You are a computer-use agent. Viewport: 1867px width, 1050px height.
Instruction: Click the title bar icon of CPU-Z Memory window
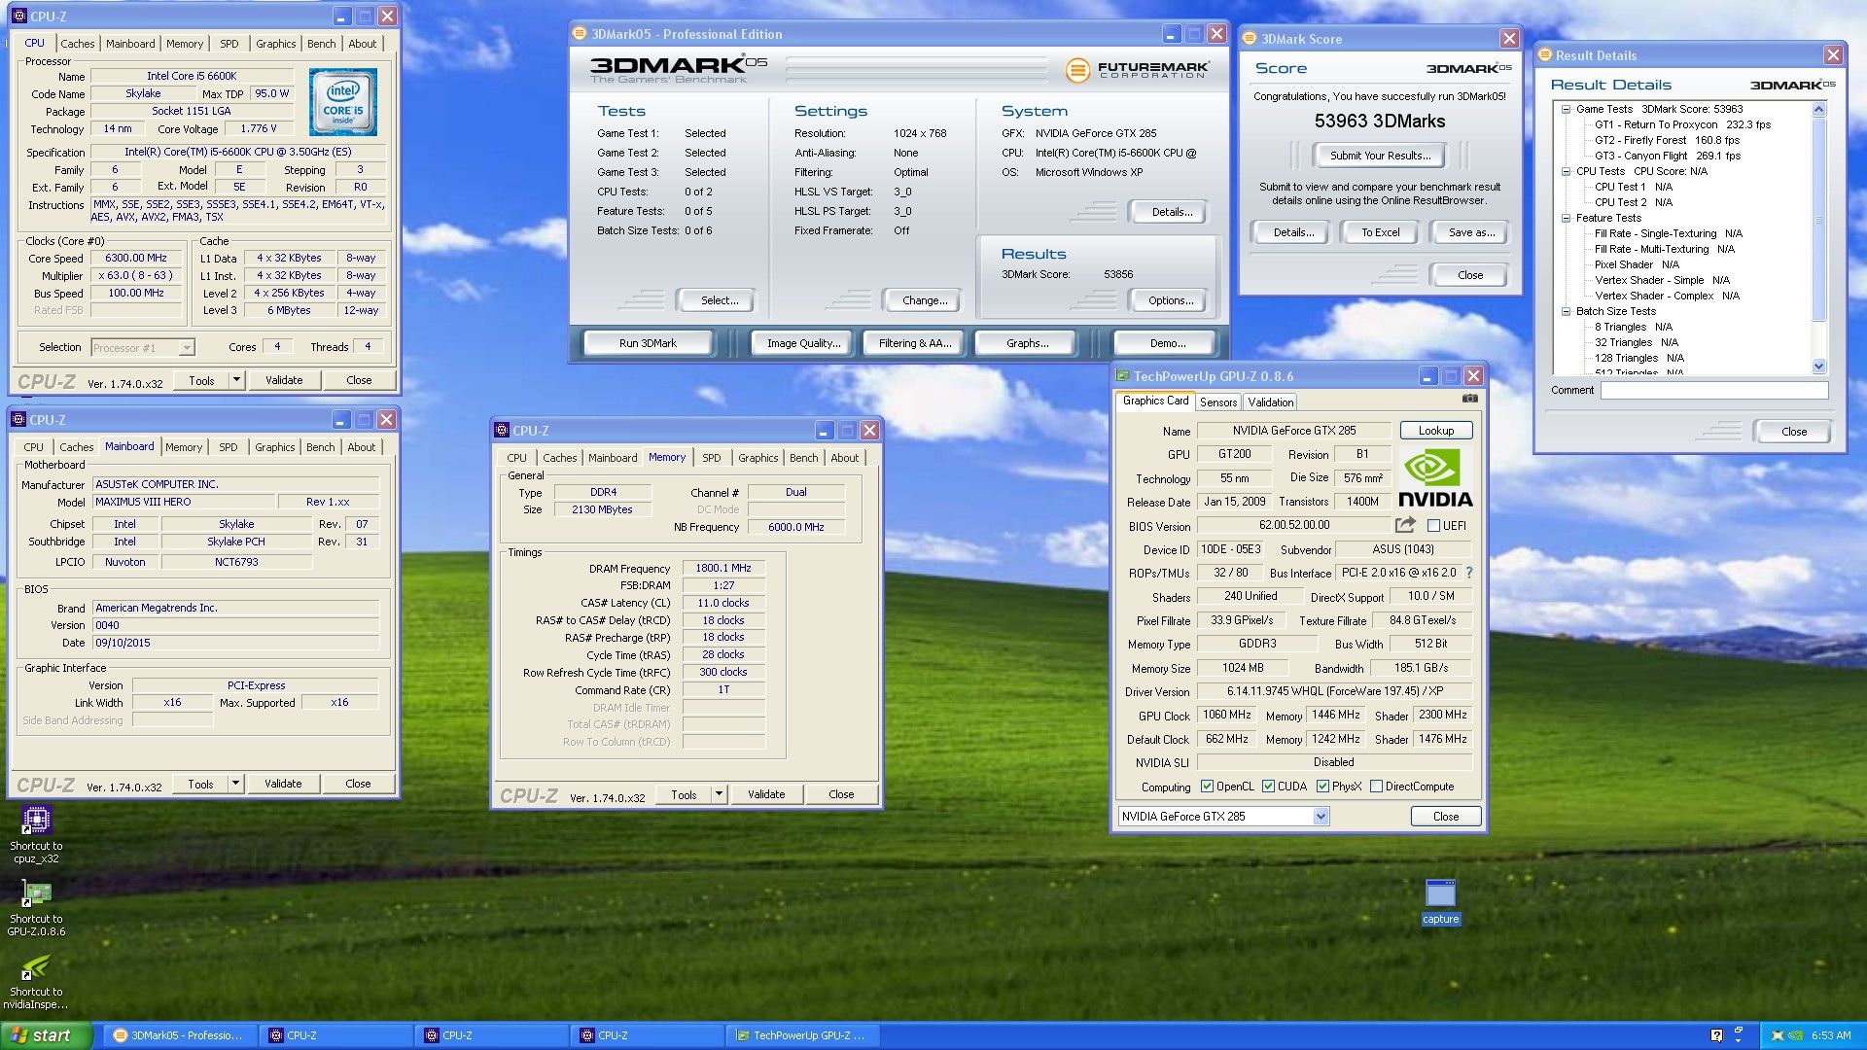[x=502, y=431]
